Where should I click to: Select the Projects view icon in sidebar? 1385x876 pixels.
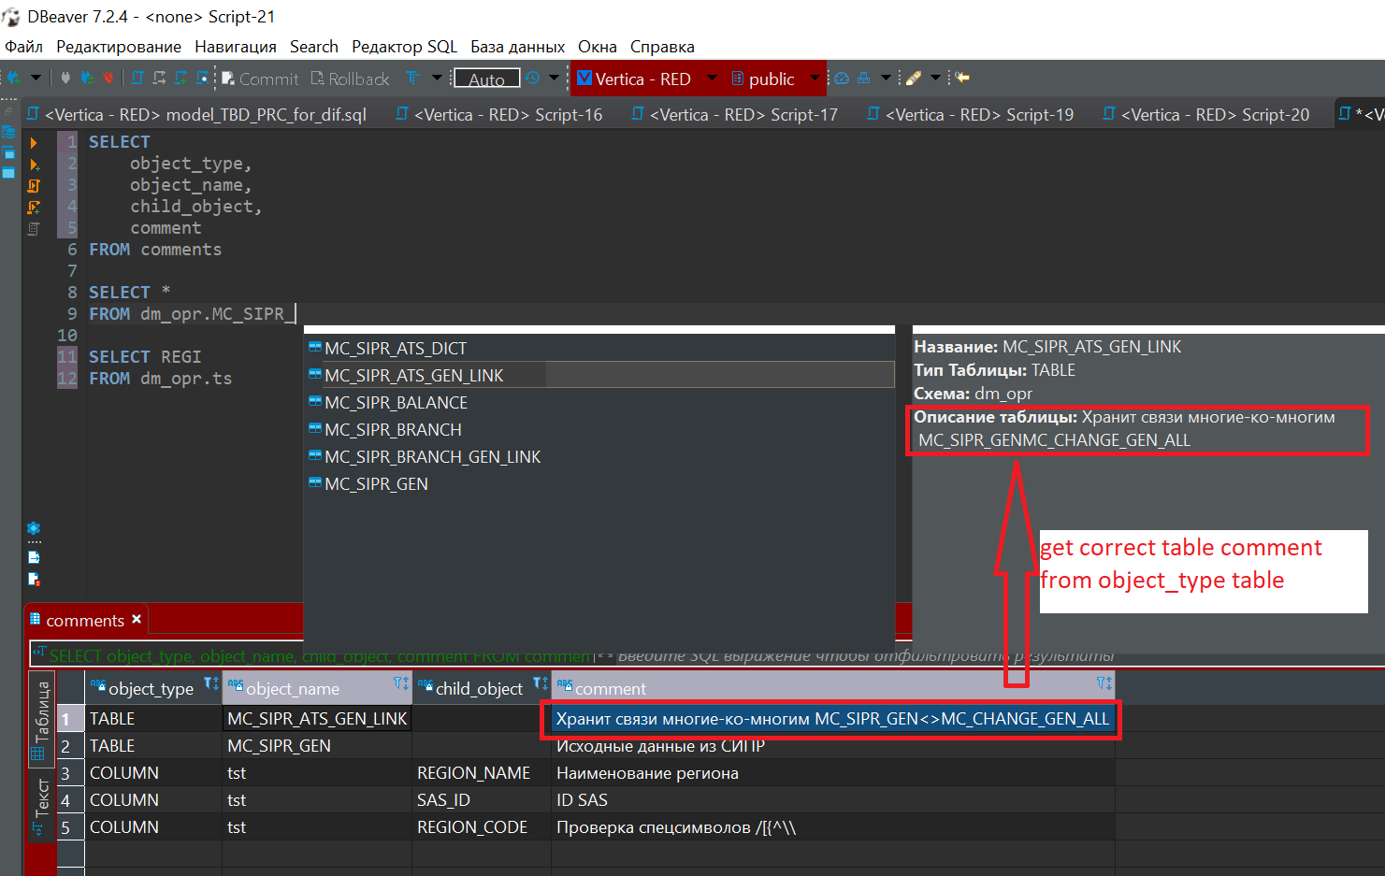9,152
